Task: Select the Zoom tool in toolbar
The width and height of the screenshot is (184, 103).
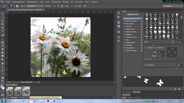Action: tap(3, 81)
